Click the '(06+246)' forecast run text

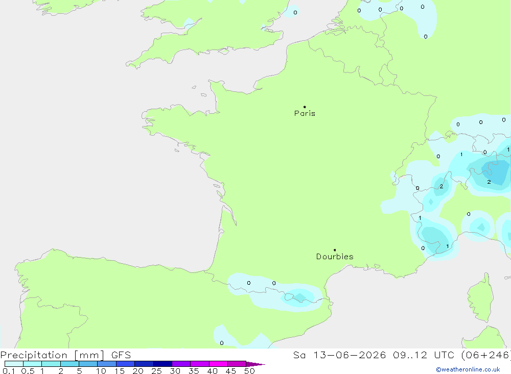[485, 355]
